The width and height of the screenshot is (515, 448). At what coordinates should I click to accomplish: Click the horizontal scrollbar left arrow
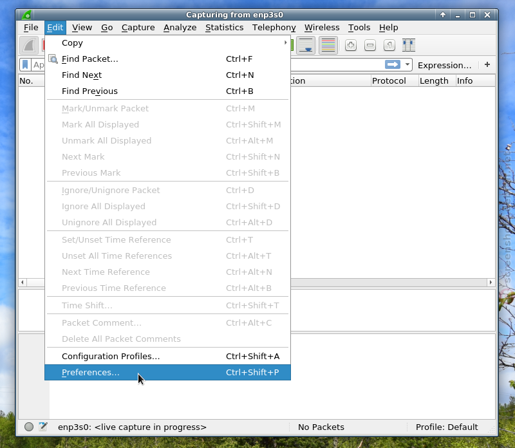pos(23,282)
